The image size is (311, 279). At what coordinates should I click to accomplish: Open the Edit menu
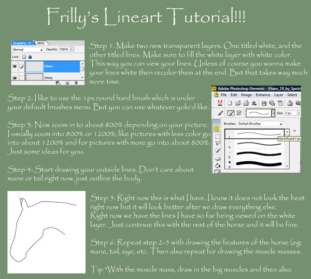(x=234, y=95)
